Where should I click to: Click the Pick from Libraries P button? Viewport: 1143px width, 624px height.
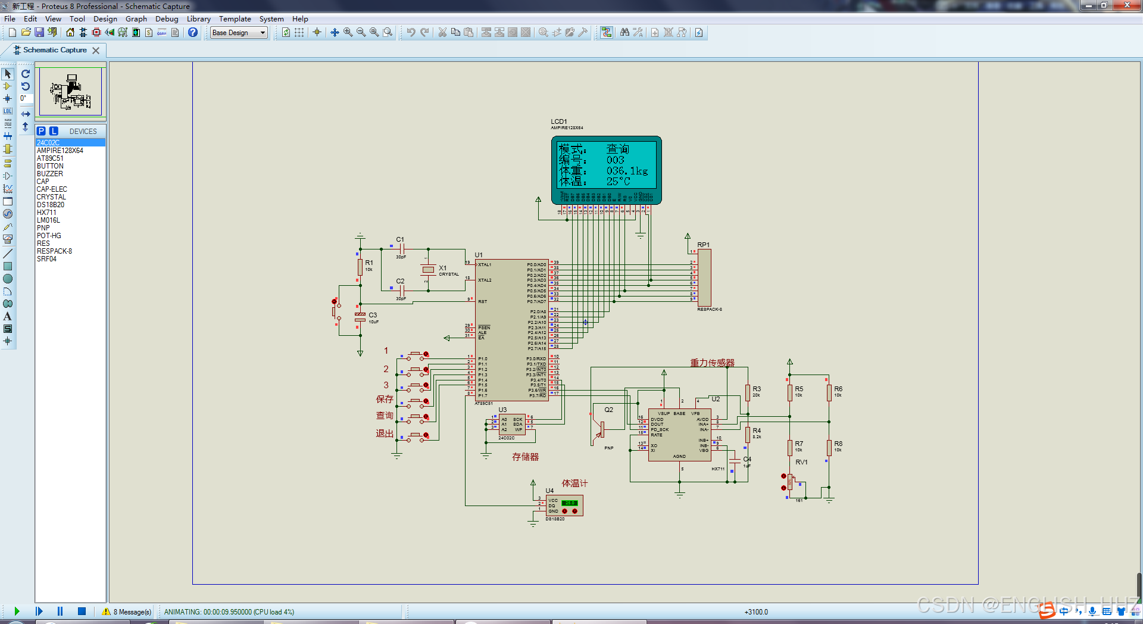point(41,131)
